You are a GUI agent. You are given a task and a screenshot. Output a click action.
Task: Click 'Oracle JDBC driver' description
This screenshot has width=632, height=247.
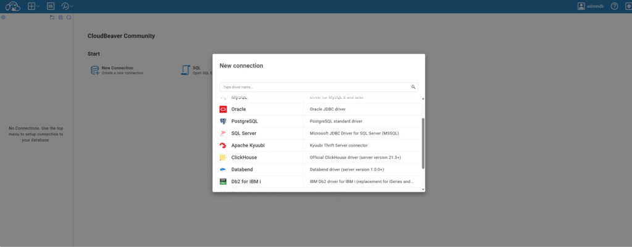coord(328,109)
